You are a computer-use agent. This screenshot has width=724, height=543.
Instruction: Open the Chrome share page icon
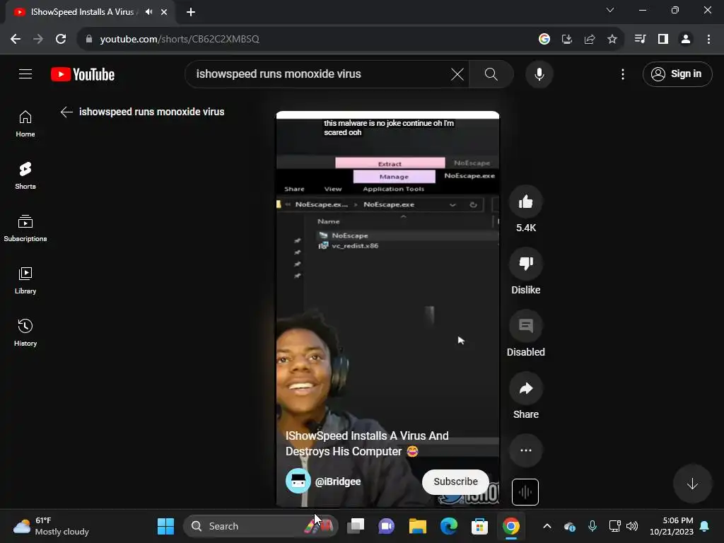point(589,40)
